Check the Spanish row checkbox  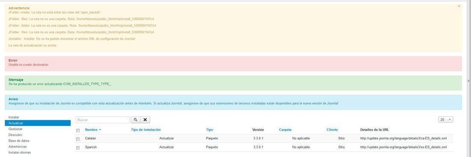pos(78,148)
